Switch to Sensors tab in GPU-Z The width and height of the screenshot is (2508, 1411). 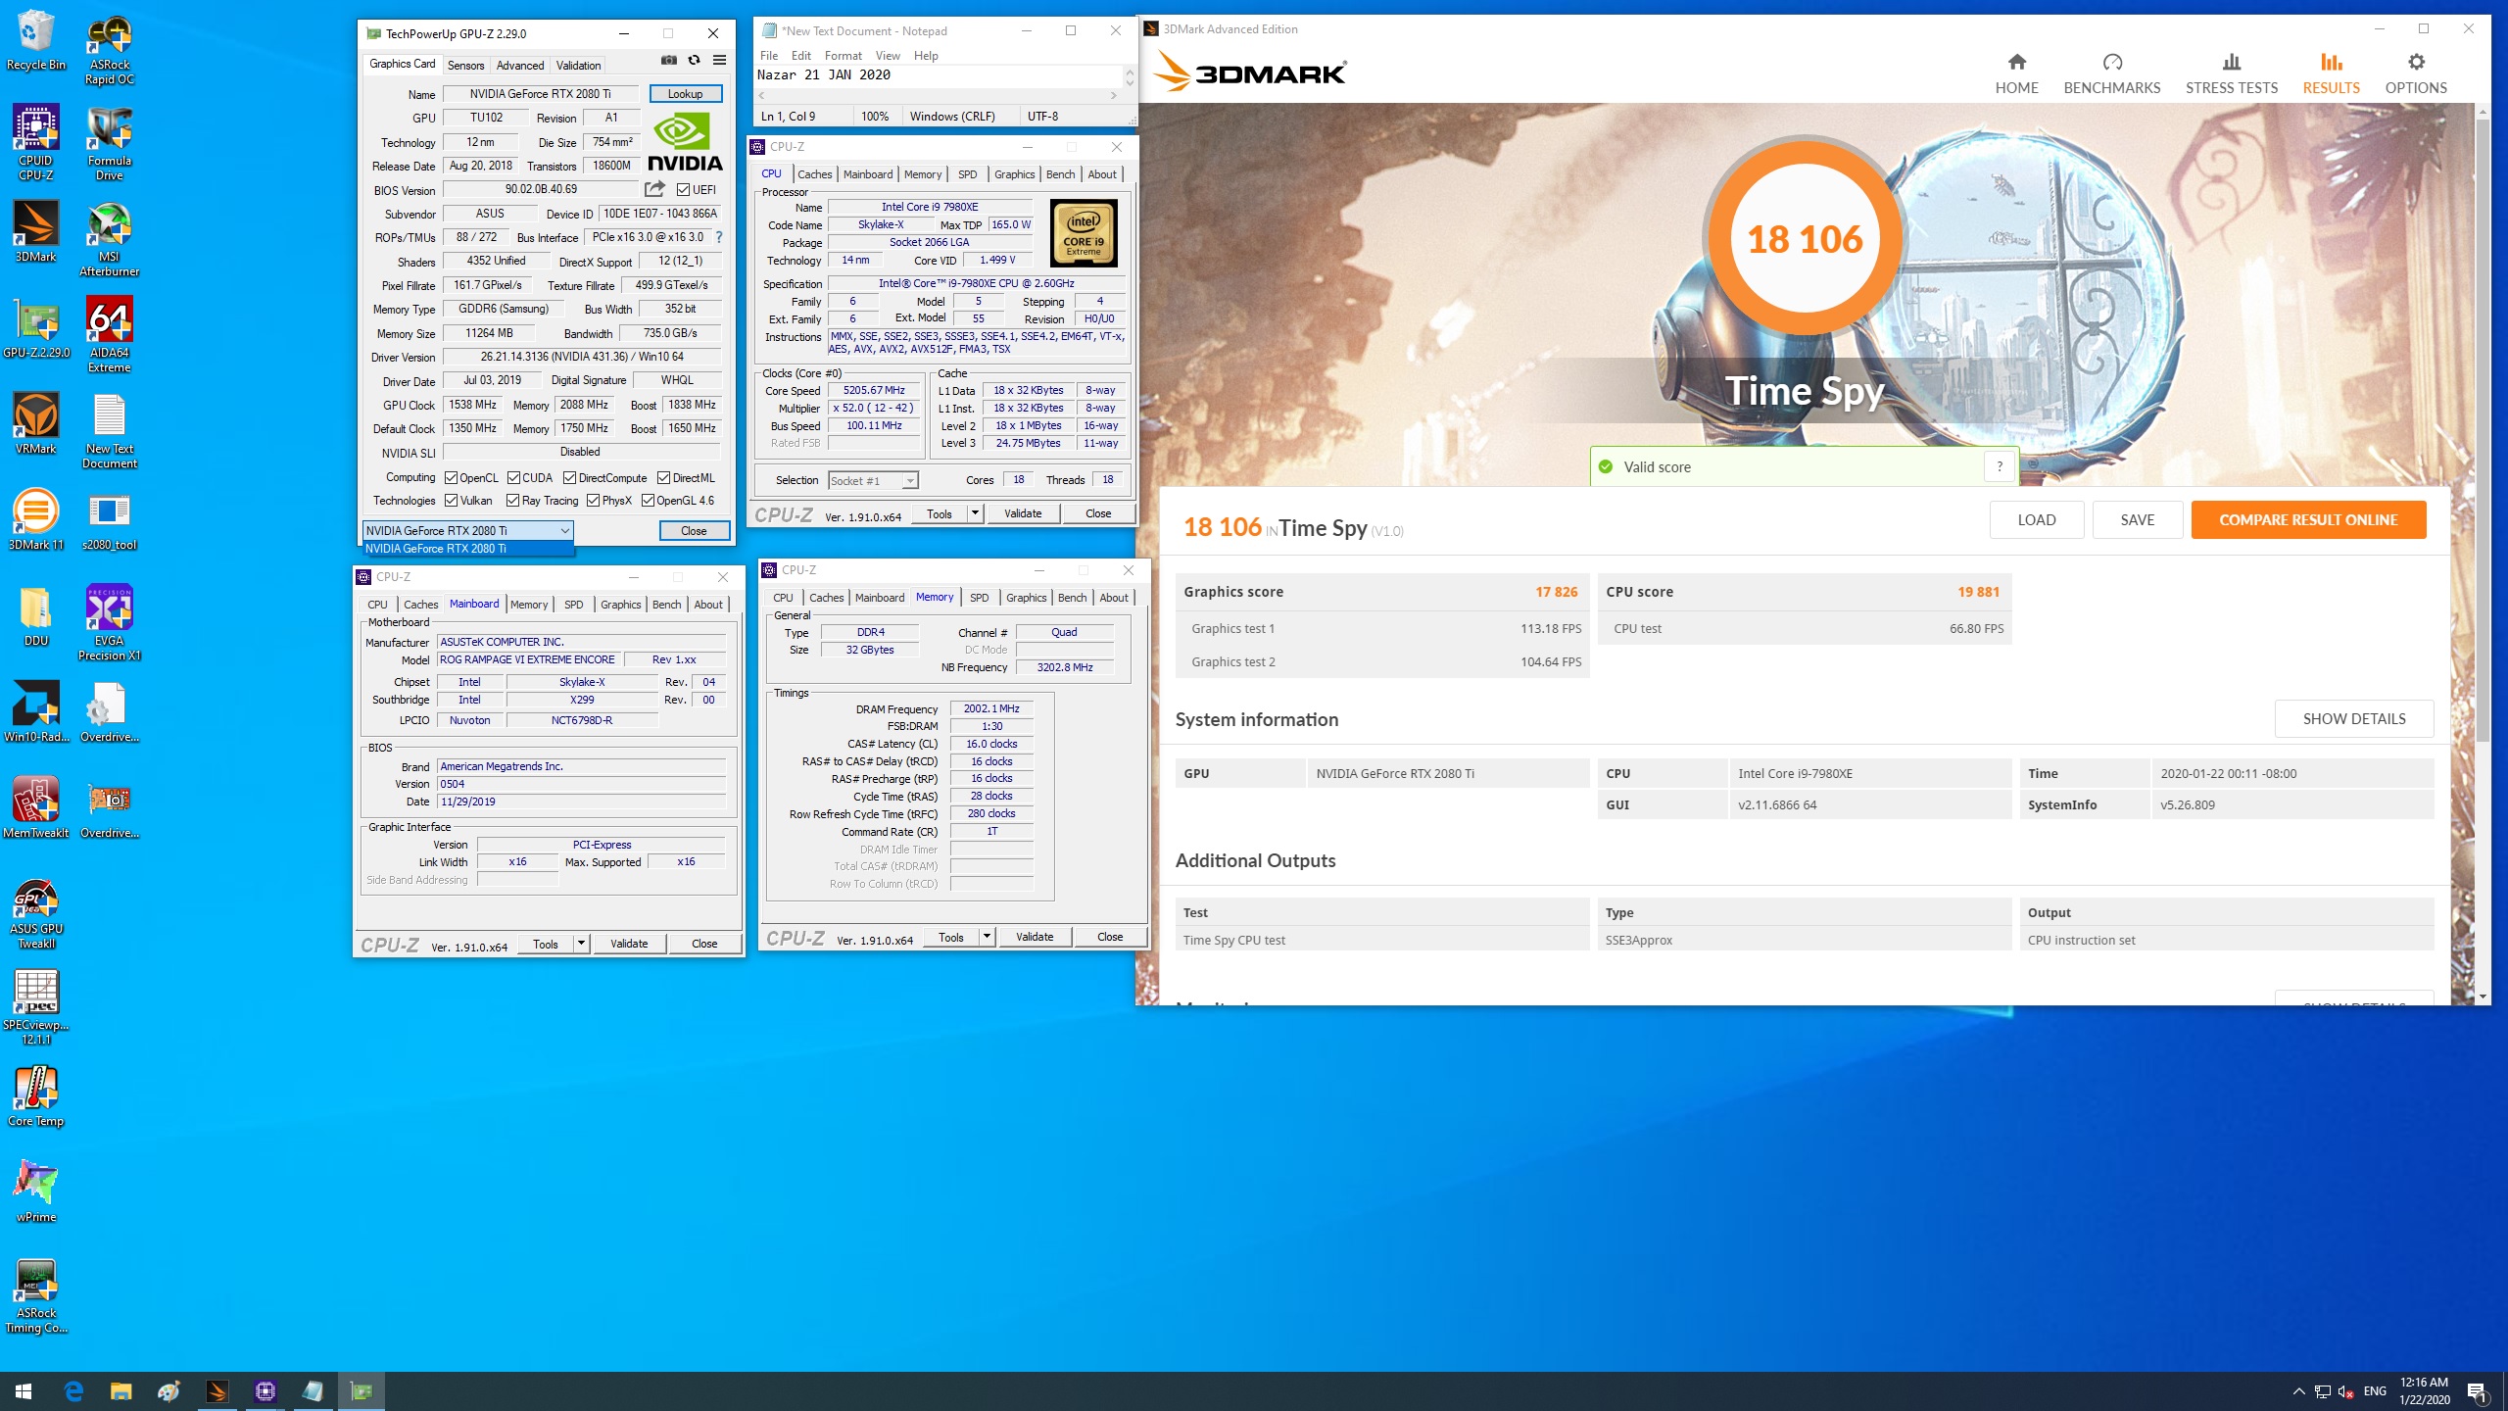coord(465,66)
